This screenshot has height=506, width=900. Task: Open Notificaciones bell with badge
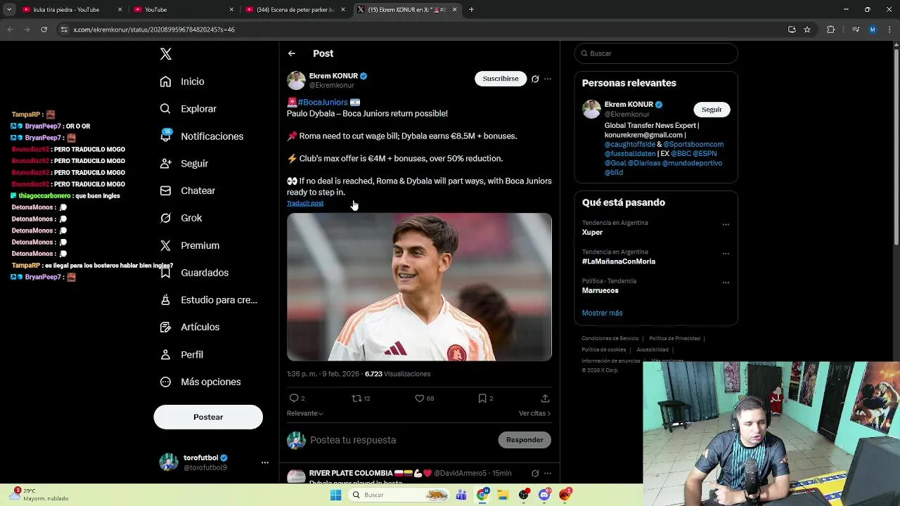[x=201, y=136]
